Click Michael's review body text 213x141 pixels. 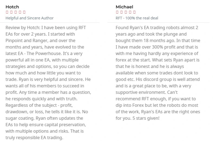[158, 73]
